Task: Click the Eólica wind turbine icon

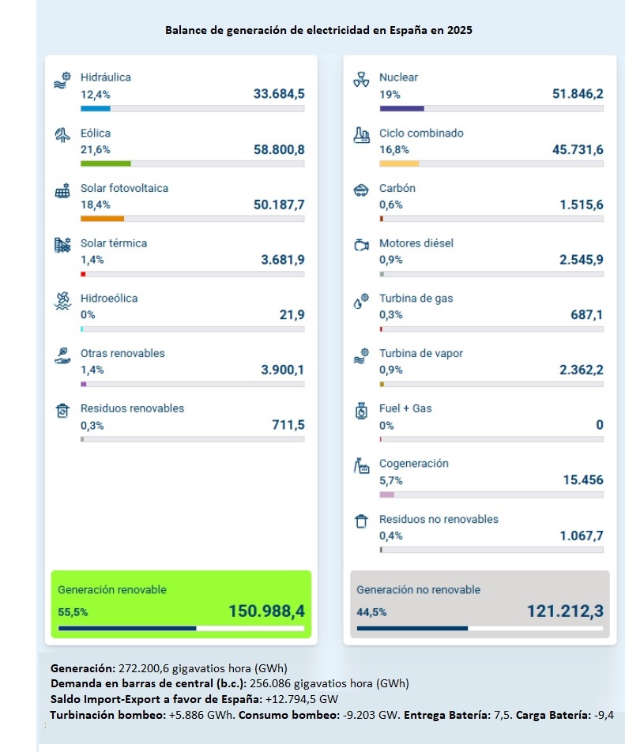Action: click(x=62, y=136)
